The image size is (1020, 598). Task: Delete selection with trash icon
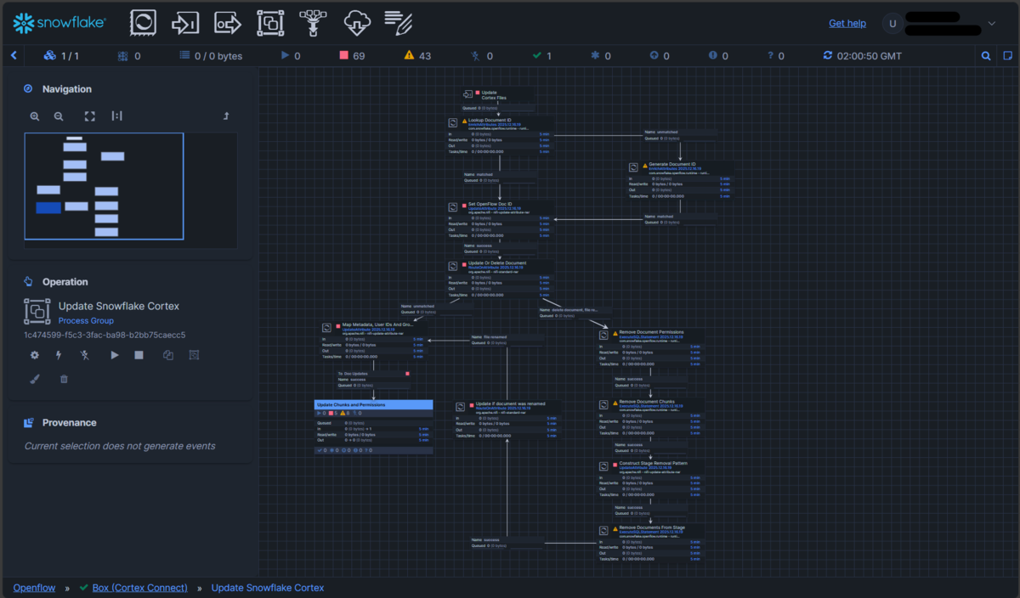coord(64,379)
